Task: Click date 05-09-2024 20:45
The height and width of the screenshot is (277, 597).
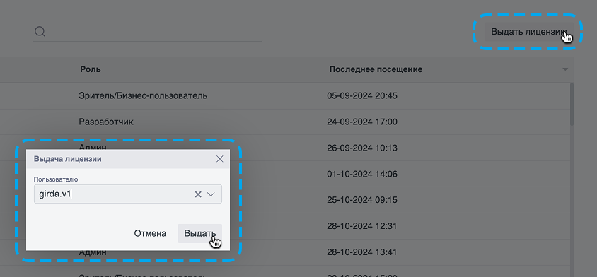Action: 362,95
